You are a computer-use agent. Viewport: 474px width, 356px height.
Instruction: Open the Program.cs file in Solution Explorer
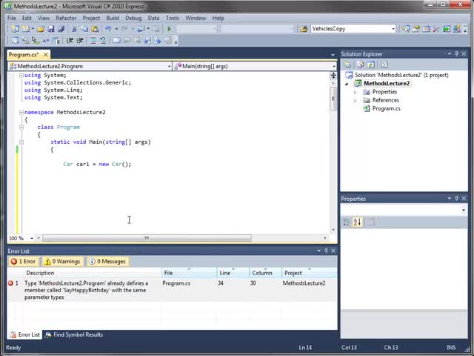click(x=386, y=108)
